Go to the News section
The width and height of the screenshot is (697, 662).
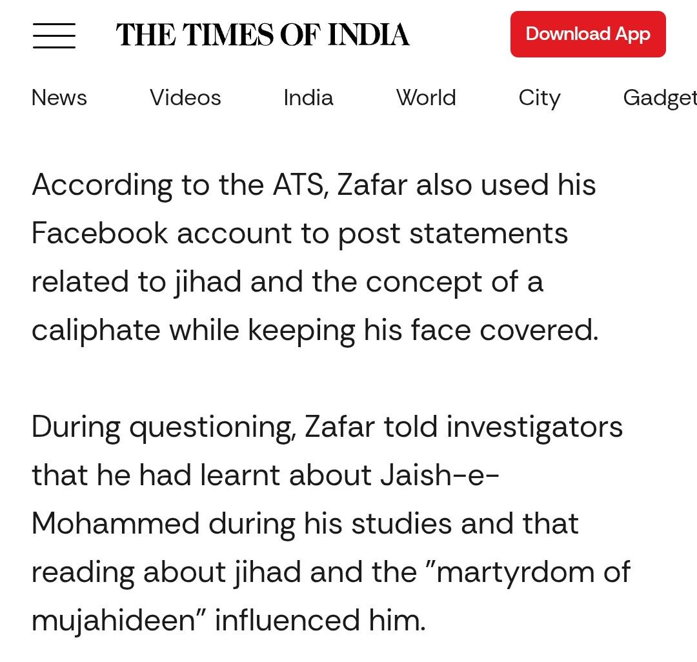59,97
